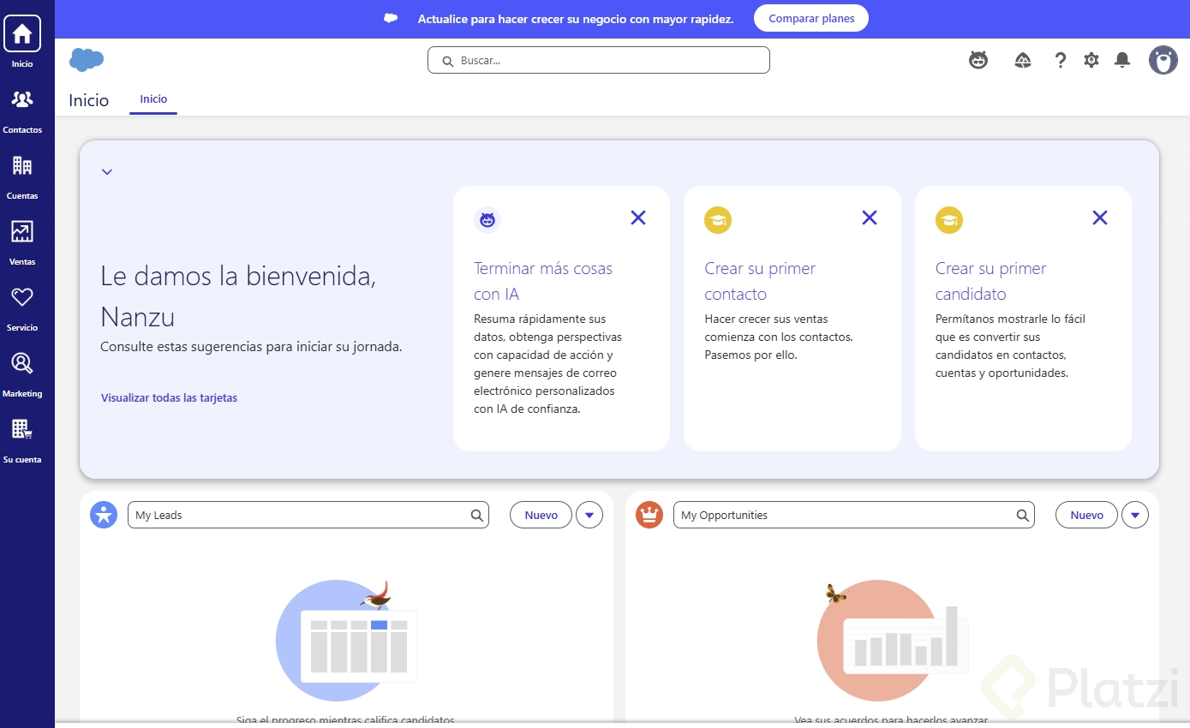Click Nuevo button in My Leads

[541, 515]
